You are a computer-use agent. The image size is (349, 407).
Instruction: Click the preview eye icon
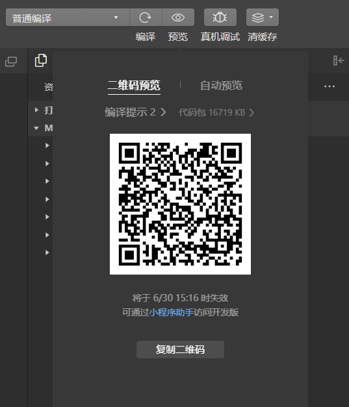point(178,18)
